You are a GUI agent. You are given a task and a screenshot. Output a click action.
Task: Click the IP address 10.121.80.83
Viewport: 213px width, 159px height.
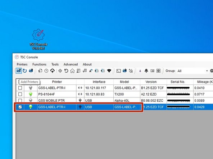point(95,94)
